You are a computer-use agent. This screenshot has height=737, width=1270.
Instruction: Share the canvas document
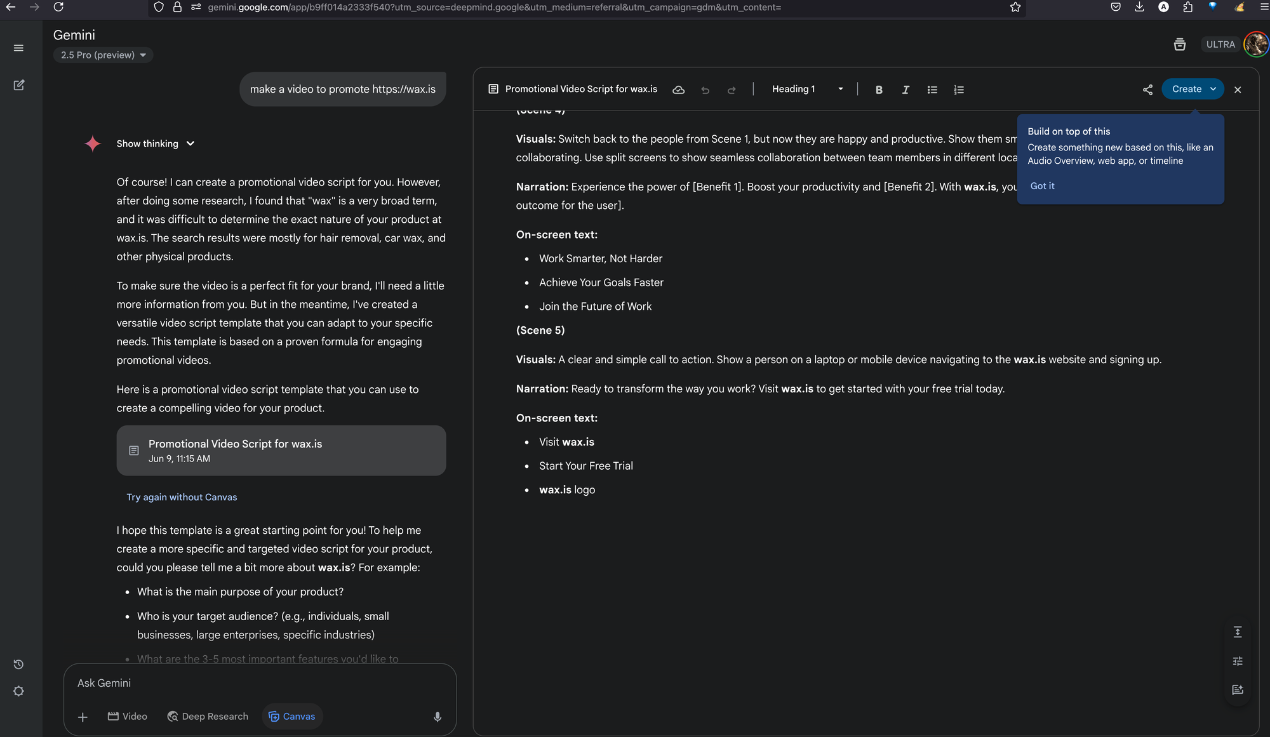tap(1147, 90)
